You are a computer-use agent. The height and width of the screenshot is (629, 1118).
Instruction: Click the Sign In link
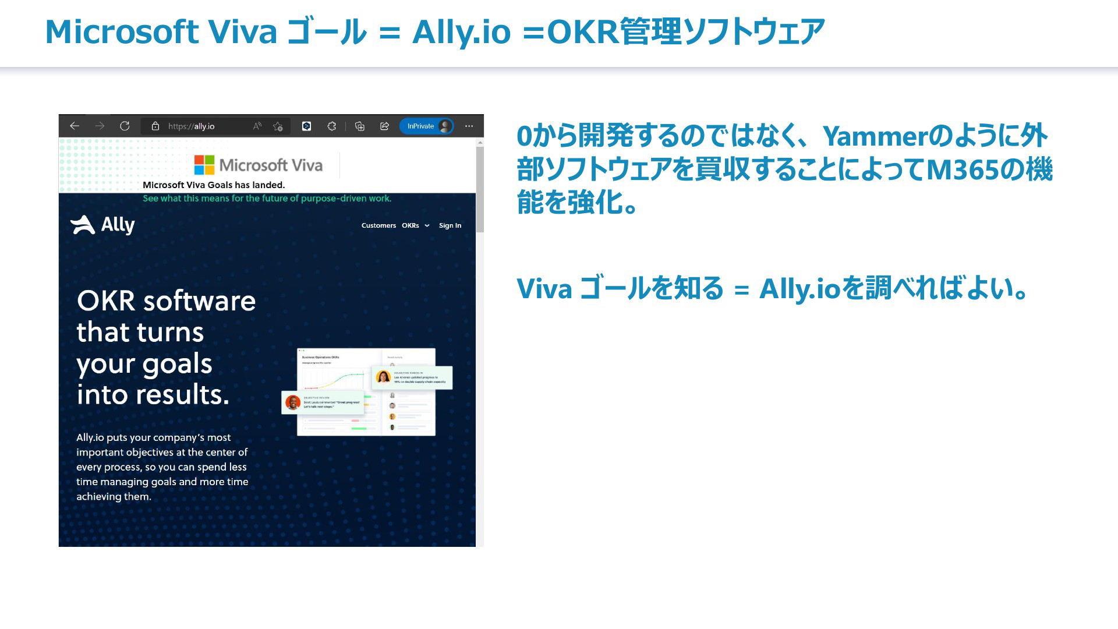(450, 225)
